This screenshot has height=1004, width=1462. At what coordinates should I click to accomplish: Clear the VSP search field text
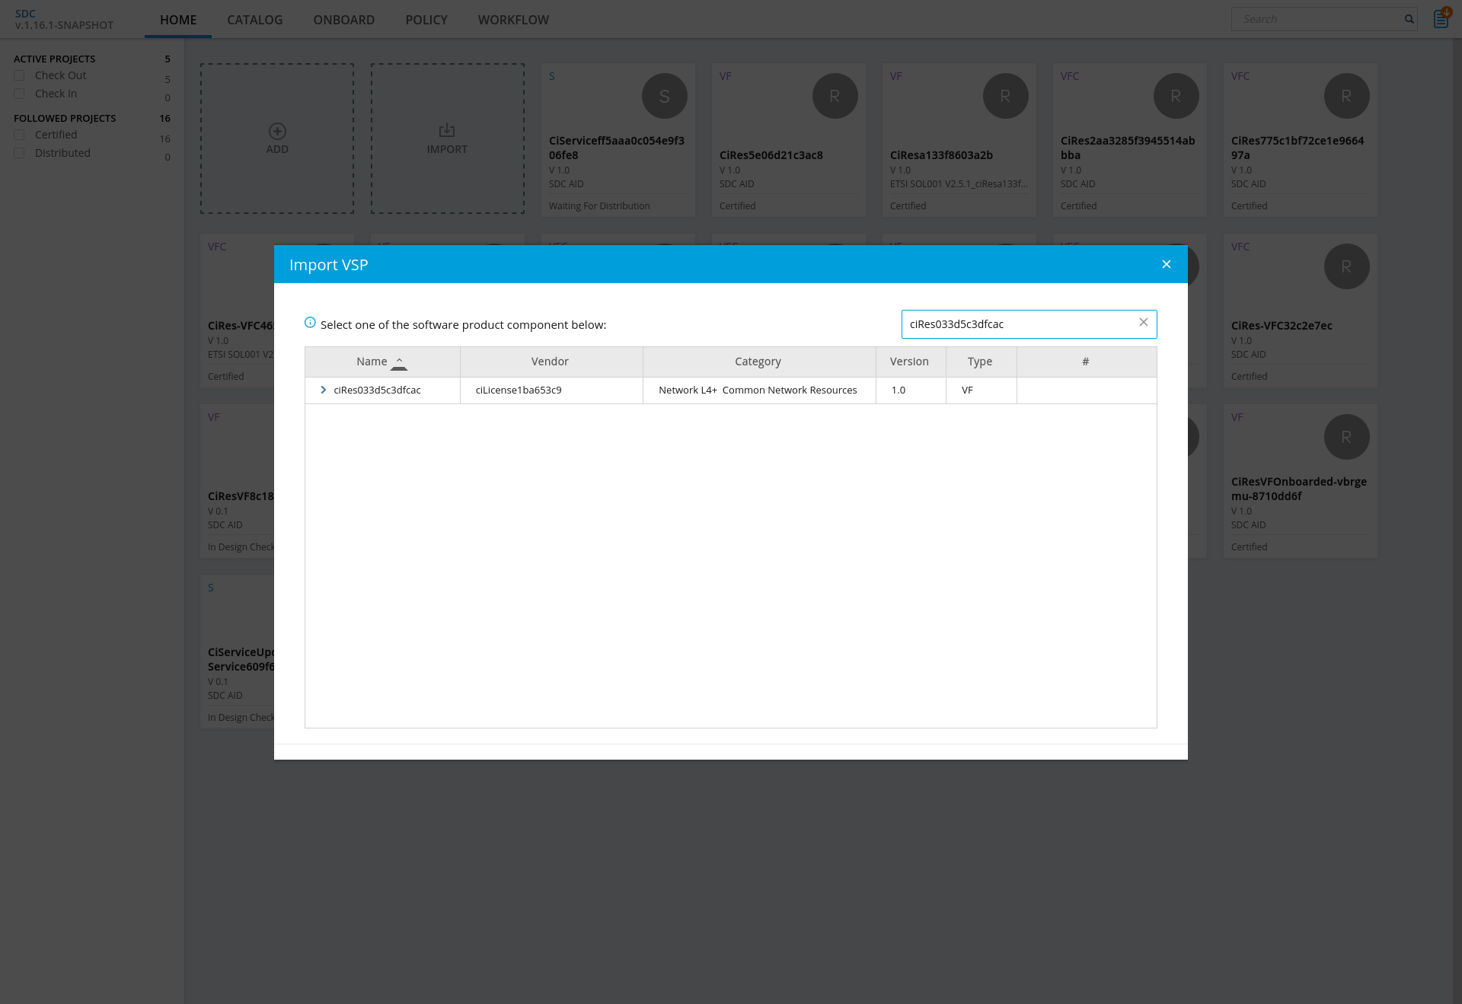click(1143, 323)
